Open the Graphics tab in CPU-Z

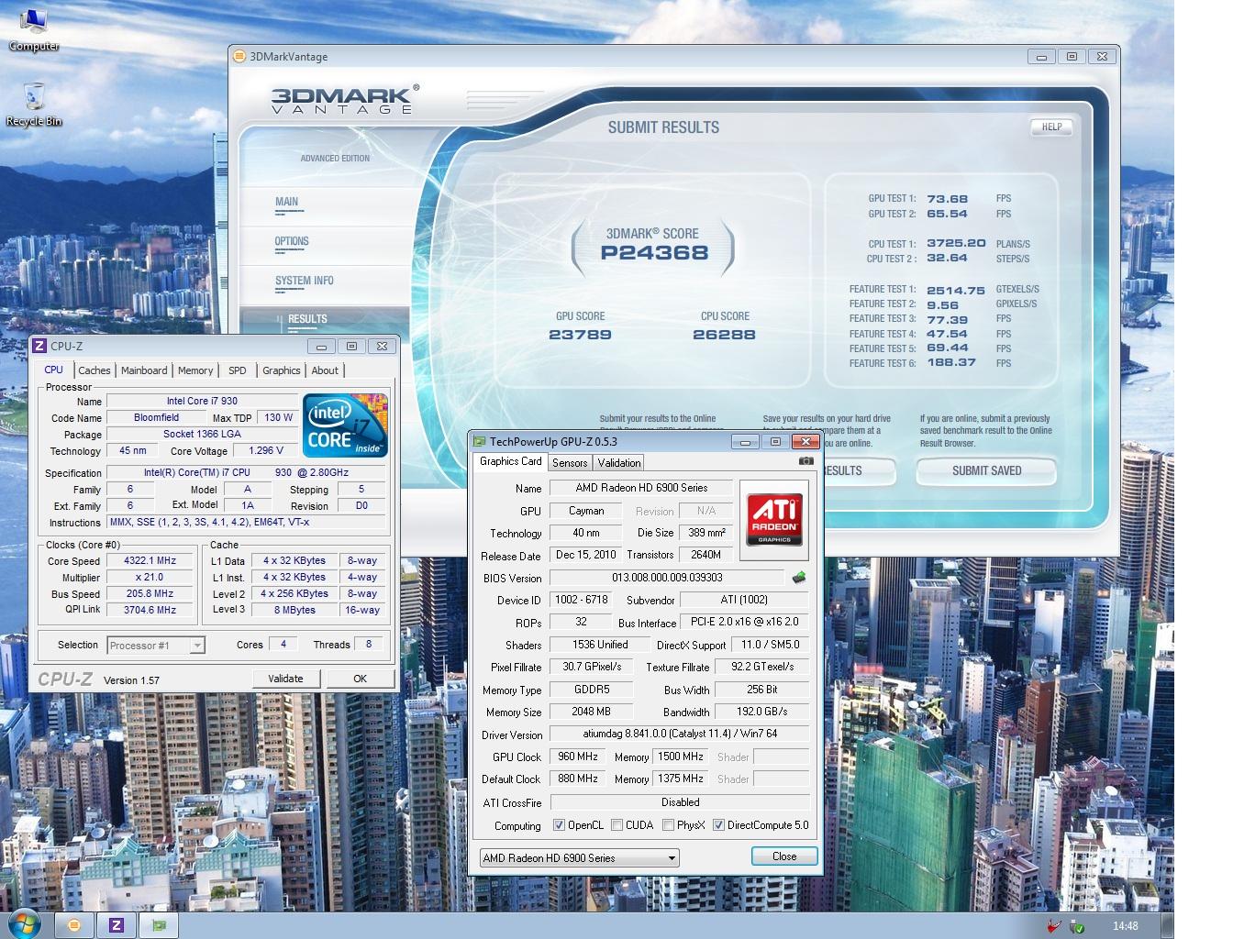pos(281,370)
